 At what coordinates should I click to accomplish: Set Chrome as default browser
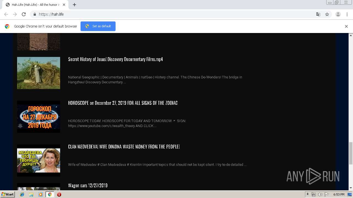pos(98,26)
